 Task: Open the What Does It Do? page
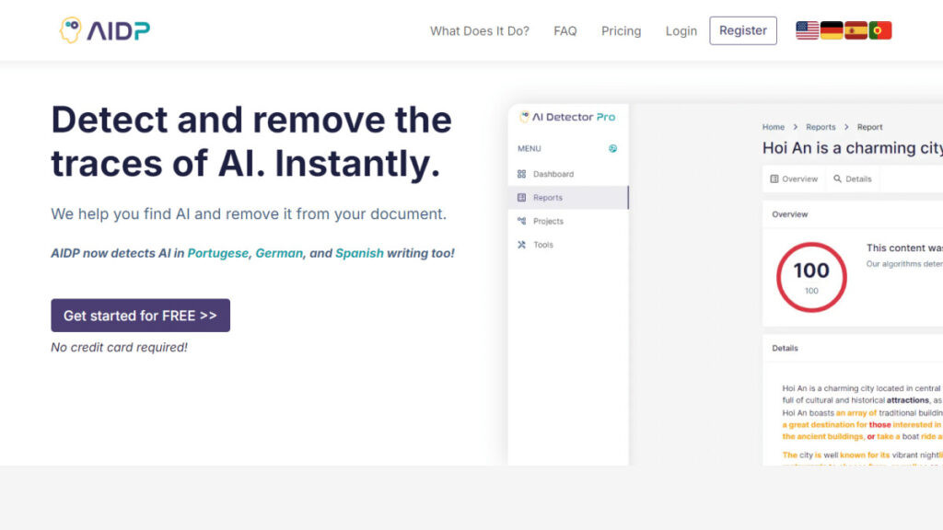pos(479,30)
